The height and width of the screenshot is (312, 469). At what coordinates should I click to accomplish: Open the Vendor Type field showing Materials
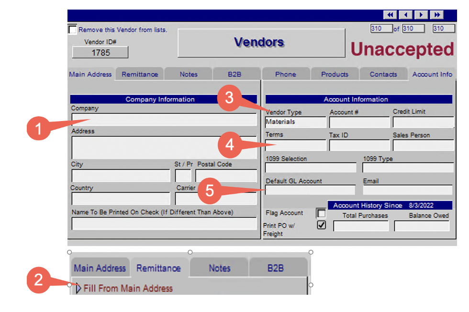tap(296, 122)
